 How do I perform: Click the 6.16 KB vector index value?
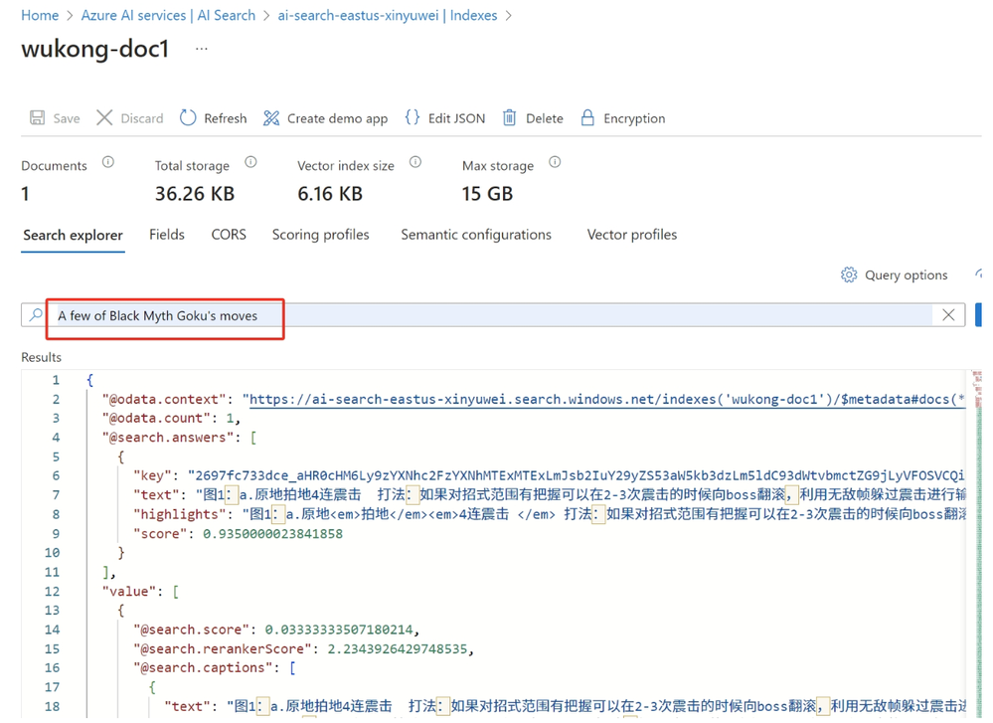[x=330, y=193]
